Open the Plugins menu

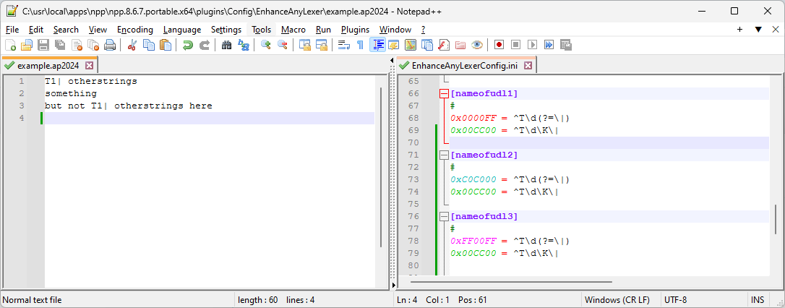click(x=355, y=30)
